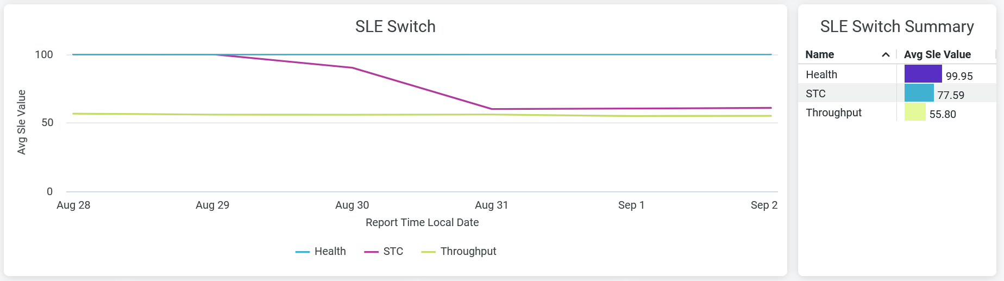The height and width of the screenshot is (281, 1004).
Task: Click the 99.95 Health average value
Action: tap(959, 76)
